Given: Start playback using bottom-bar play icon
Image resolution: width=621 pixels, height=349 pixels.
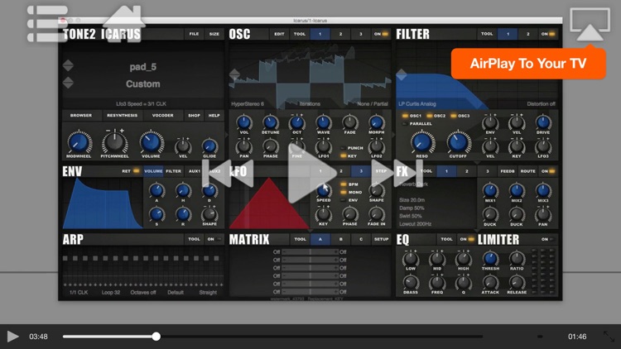Looking at the screenshot, I should [x=12, y=337].
